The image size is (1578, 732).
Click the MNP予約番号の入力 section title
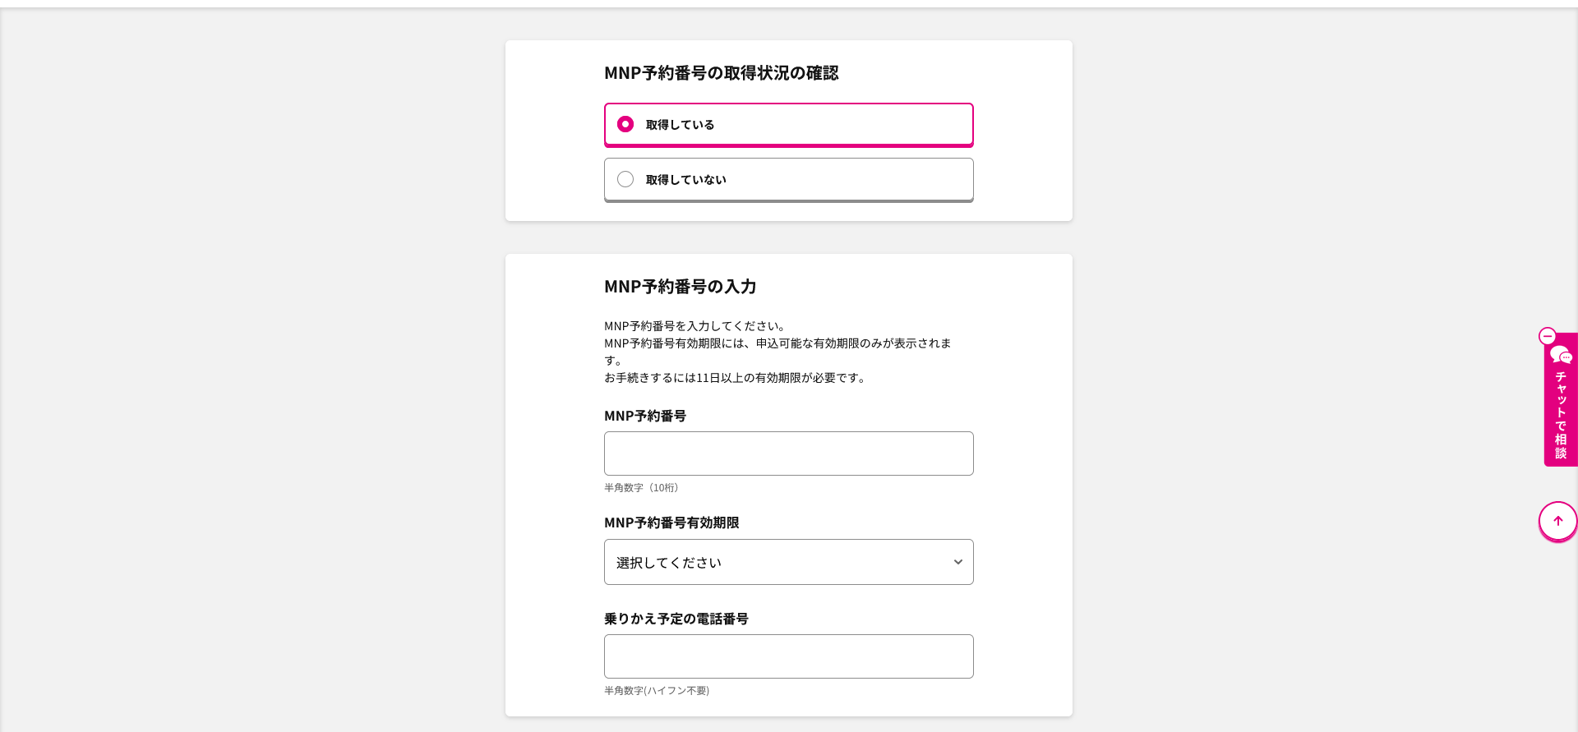680,287
